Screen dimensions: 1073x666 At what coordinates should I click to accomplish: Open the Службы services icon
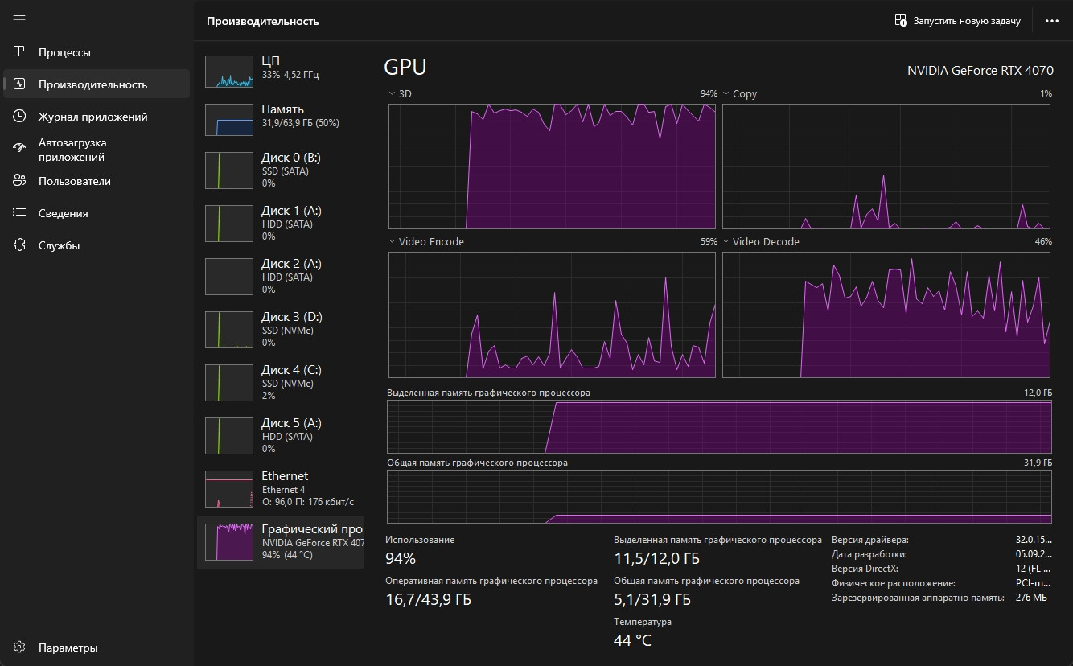(x=20, y=245)
